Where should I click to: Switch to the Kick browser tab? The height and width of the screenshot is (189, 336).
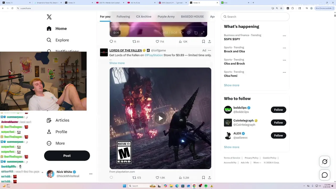click(x=235, y=3)
